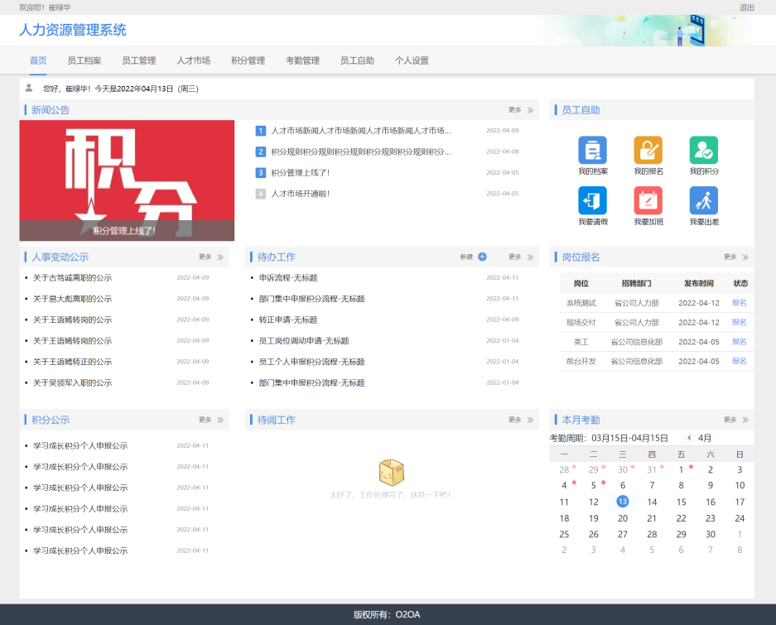Open the 我要加班 overtime icon

pos(648,201)
